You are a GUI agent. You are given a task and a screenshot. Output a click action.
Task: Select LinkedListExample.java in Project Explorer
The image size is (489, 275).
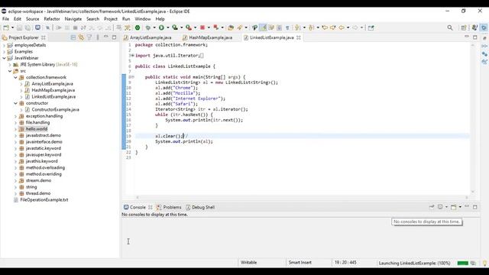pyautogui.click(x=53, y=97)
